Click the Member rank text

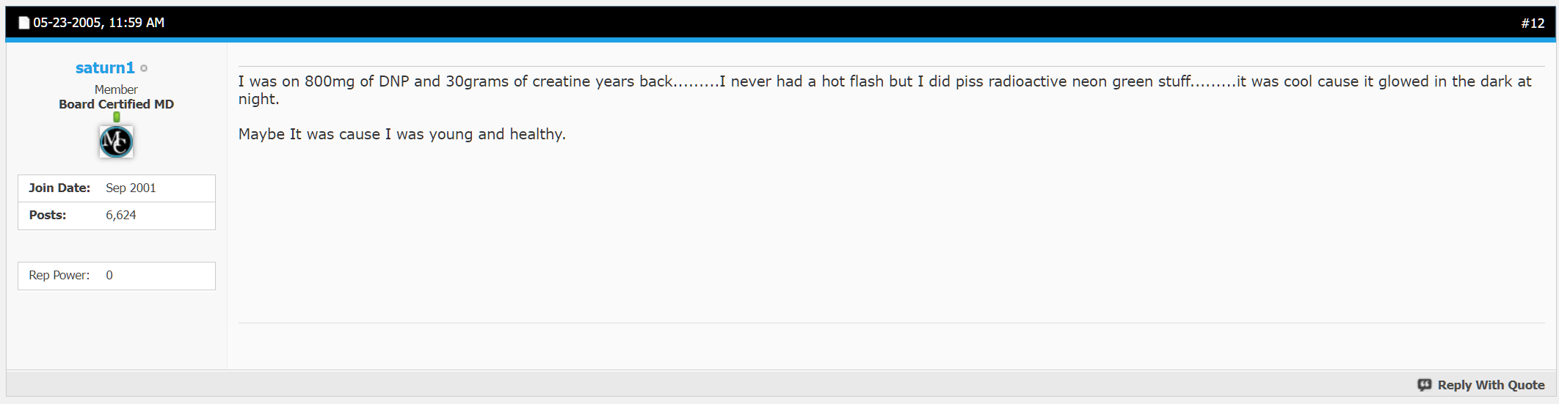tap(116, 89)
